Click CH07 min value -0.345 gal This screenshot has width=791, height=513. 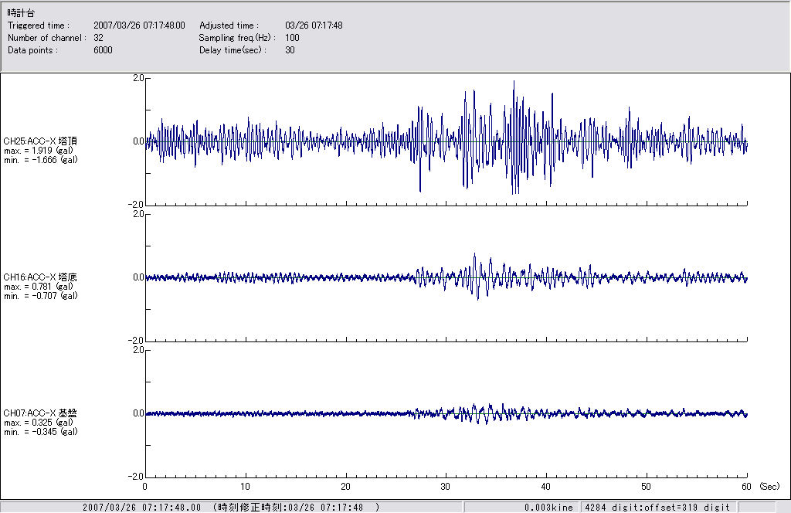click(40, 432)
